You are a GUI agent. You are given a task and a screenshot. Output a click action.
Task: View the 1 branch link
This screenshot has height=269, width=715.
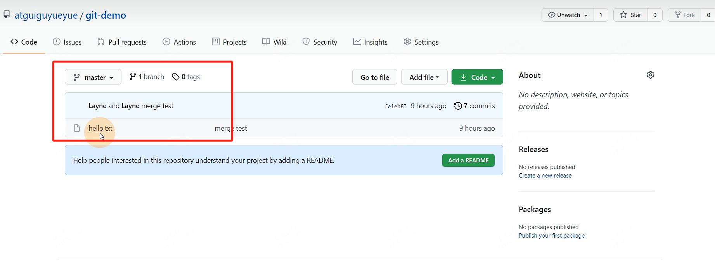pyautogui.click(x=147, y=77)
